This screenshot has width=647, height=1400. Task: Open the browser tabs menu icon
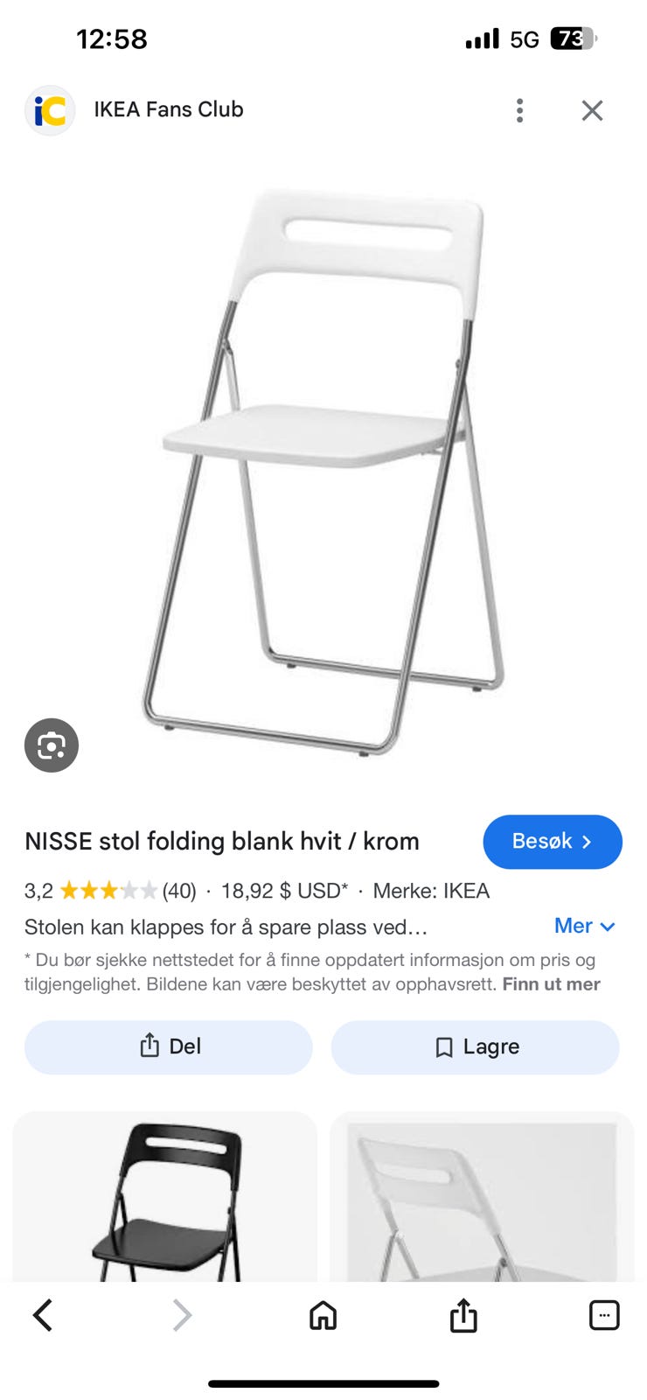[604, 1315]
